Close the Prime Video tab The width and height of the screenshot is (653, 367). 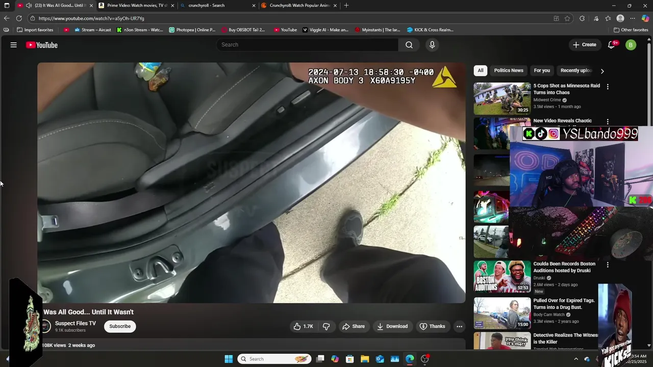172,6
